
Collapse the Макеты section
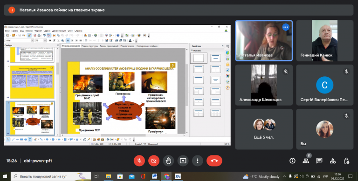pos(192,50)
